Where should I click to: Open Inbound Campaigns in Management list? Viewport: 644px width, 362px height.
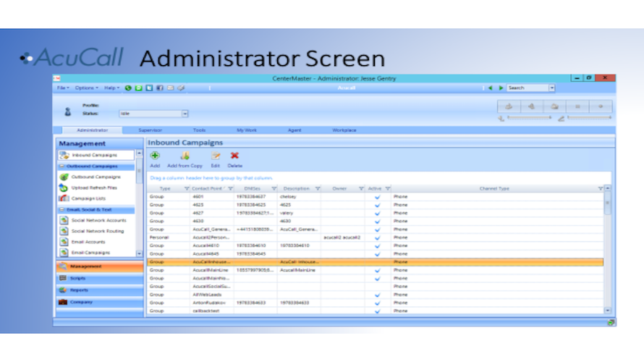click(x=96, y=155)
